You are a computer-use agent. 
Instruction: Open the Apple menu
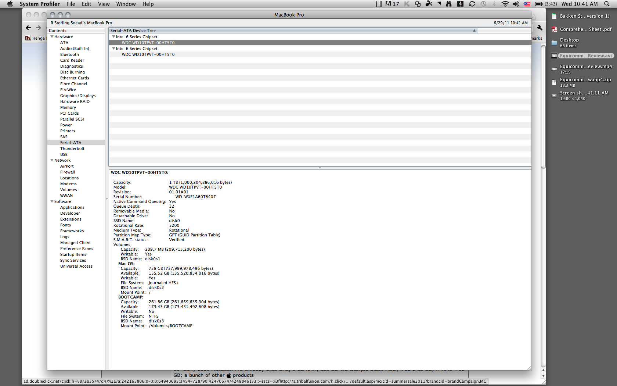pyautogui.click(x=10, y=4)
